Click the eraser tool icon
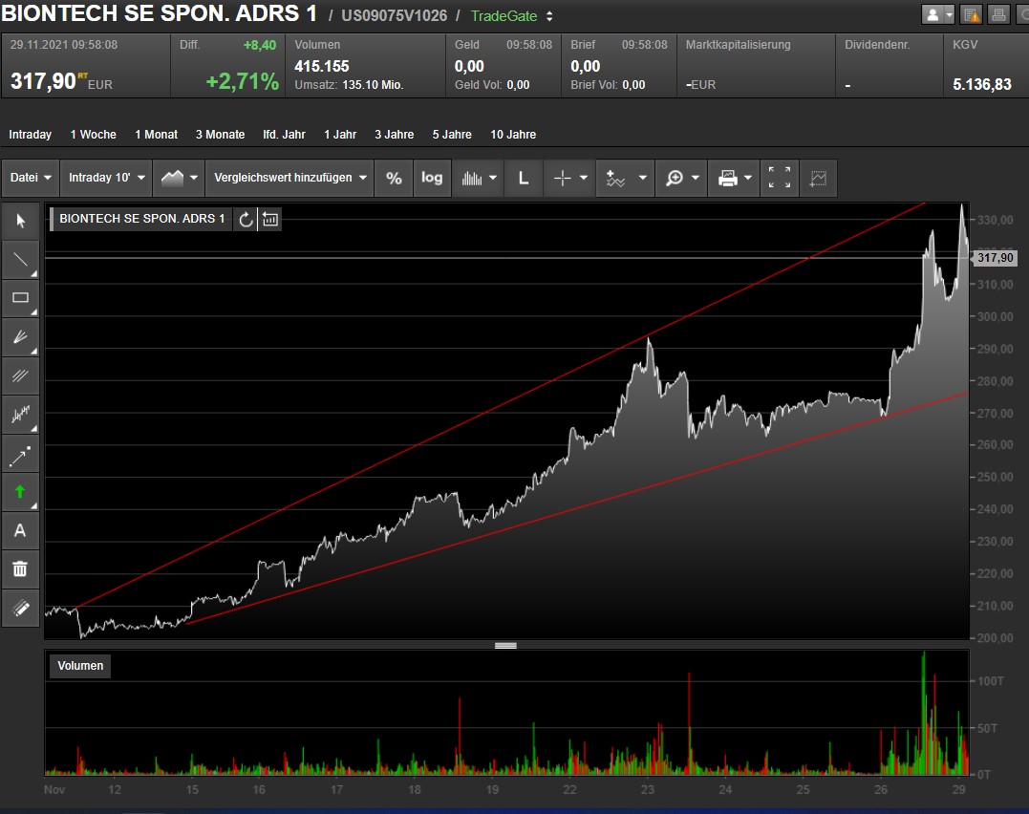1029x814 pixels. coord(20,608)
